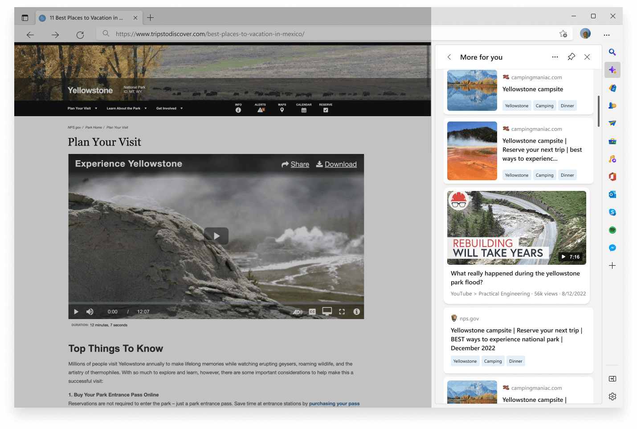
Task: Open the sidebar Search icon
Action: click(x=612, y=52)
